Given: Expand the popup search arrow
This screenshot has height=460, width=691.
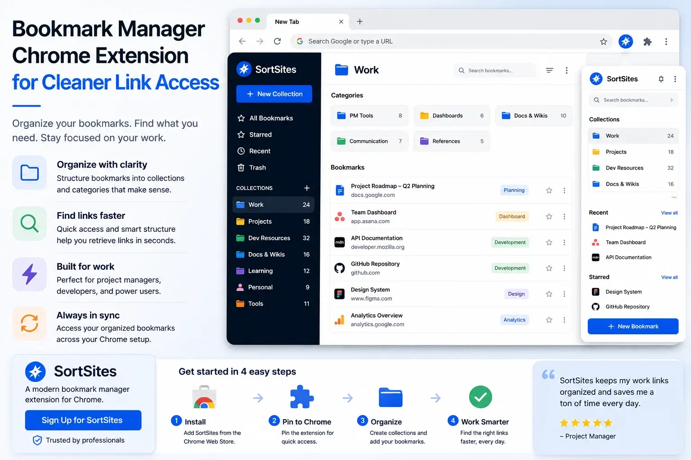Looking at the screenshot, I should [671, 100].
